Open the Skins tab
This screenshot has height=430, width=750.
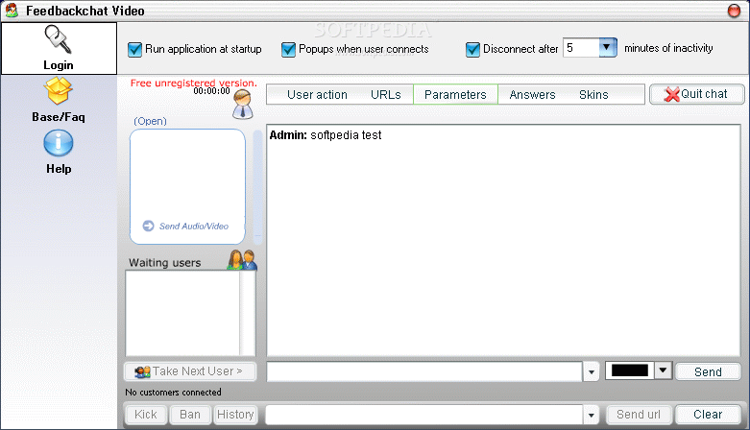[x=593, y=95]
